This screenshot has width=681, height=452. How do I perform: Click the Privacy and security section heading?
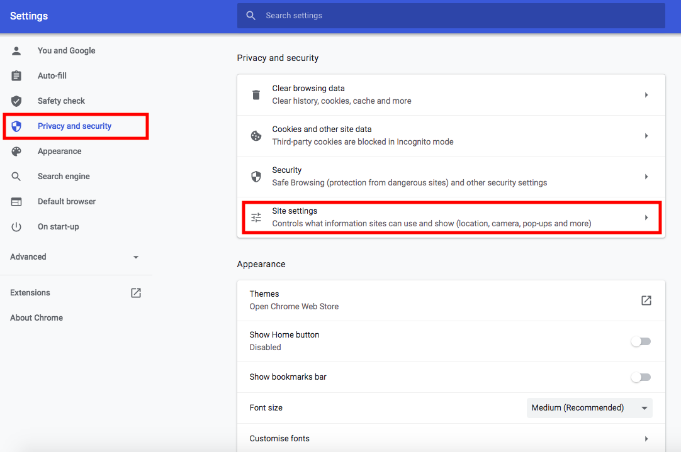click(x=278, y=58)
